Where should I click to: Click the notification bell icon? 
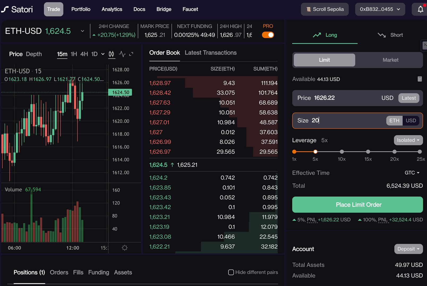pos(420,10)
